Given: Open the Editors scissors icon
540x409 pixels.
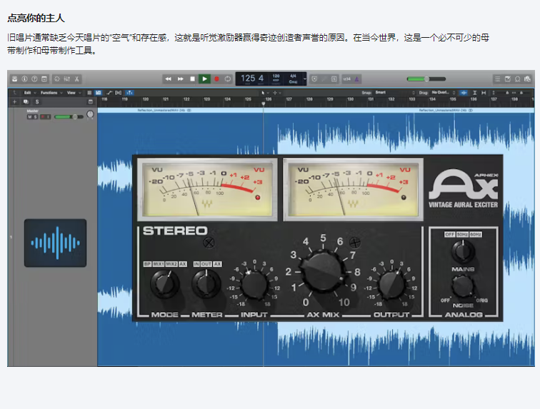Looking at the screenshot, I should [77, 79].
